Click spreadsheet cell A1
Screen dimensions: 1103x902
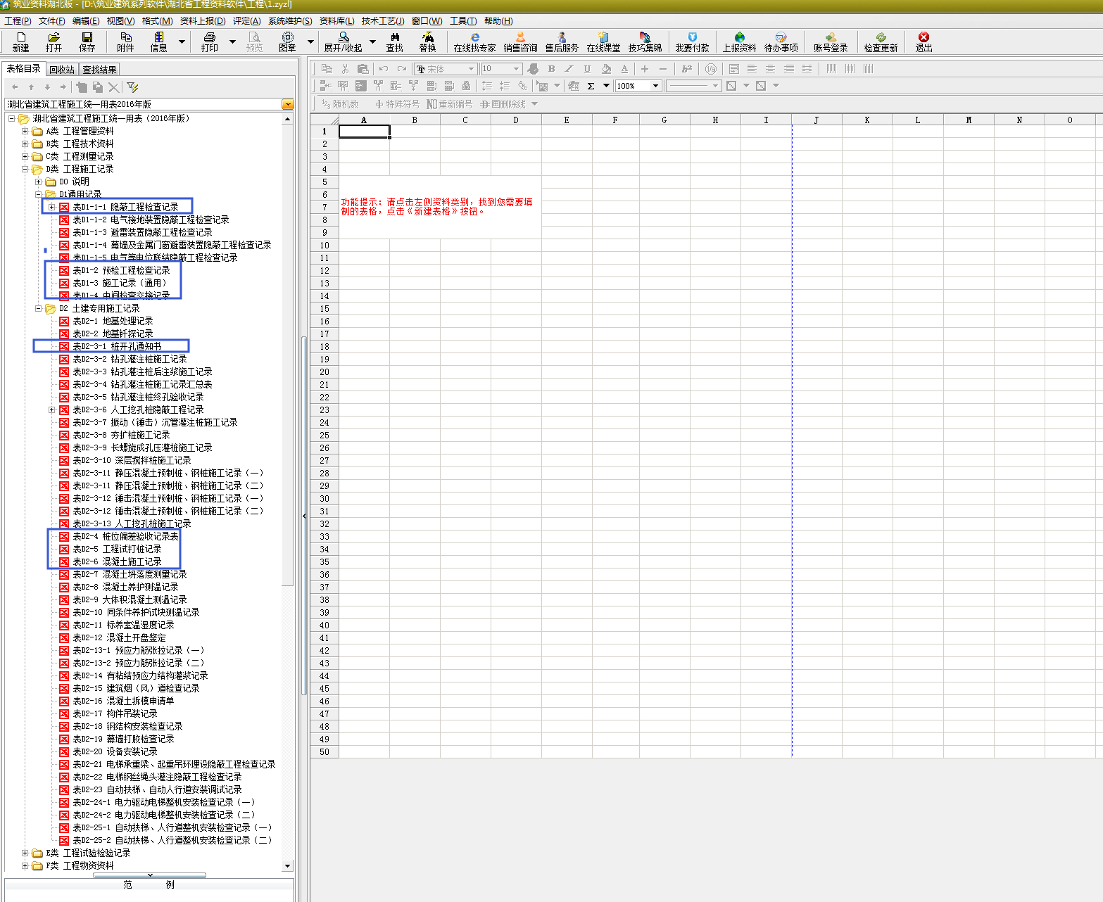tap(364, 132)
